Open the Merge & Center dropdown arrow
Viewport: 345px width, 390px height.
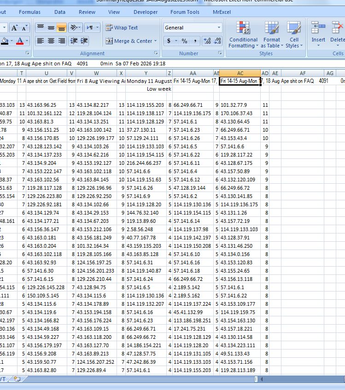pos(156,41)
